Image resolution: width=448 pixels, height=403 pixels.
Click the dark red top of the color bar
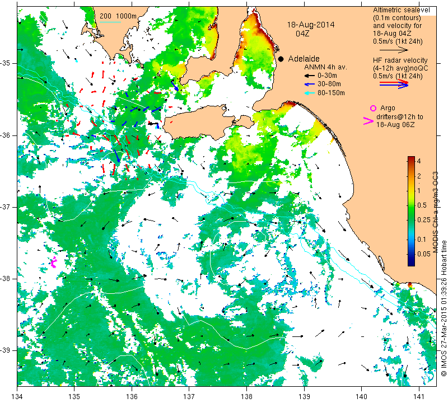411,158
